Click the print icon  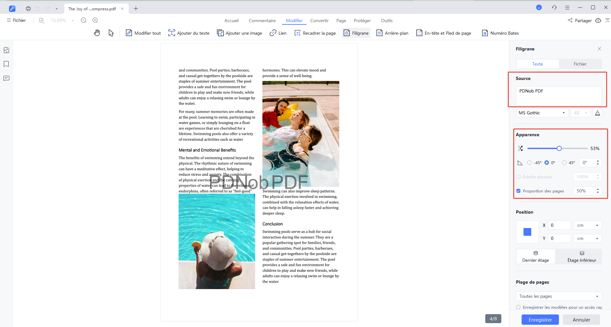pos(28,8)
